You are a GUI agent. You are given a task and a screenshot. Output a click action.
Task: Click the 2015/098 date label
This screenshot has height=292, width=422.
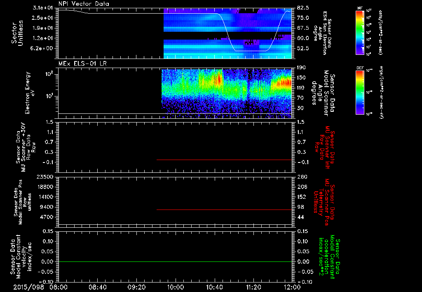pos(28,287)
